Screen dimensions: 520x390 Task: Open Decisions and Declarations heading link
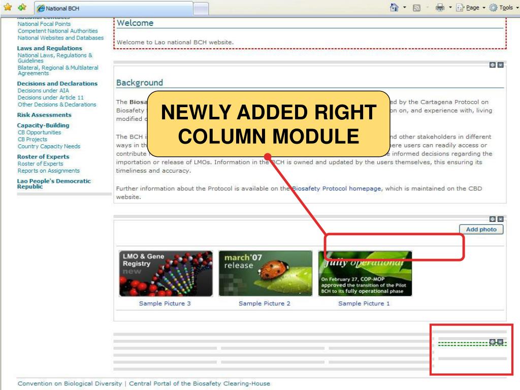pyautogui.click(x=57, y=84)
